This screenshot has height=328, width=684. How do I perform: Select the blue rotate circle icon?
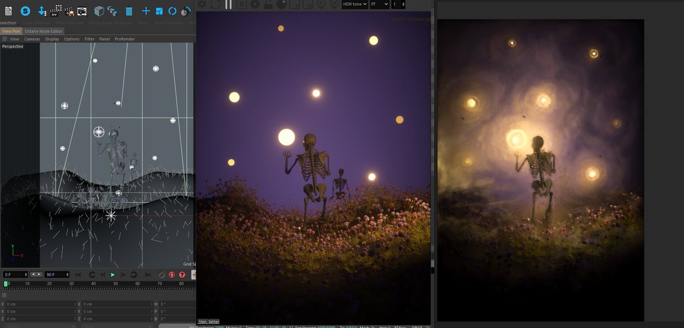click(x=172, y=11)
